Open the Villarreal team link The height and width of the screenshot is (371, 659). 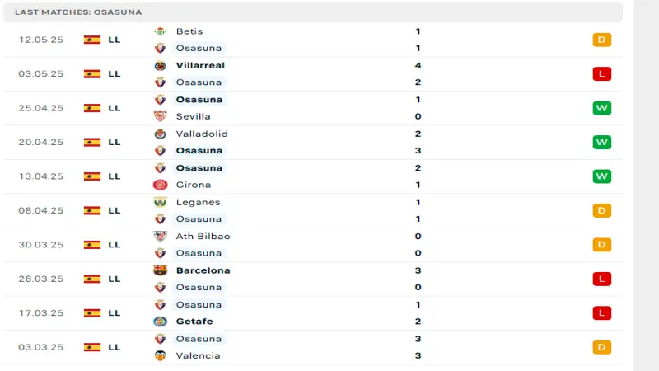[x=200, y=65]
